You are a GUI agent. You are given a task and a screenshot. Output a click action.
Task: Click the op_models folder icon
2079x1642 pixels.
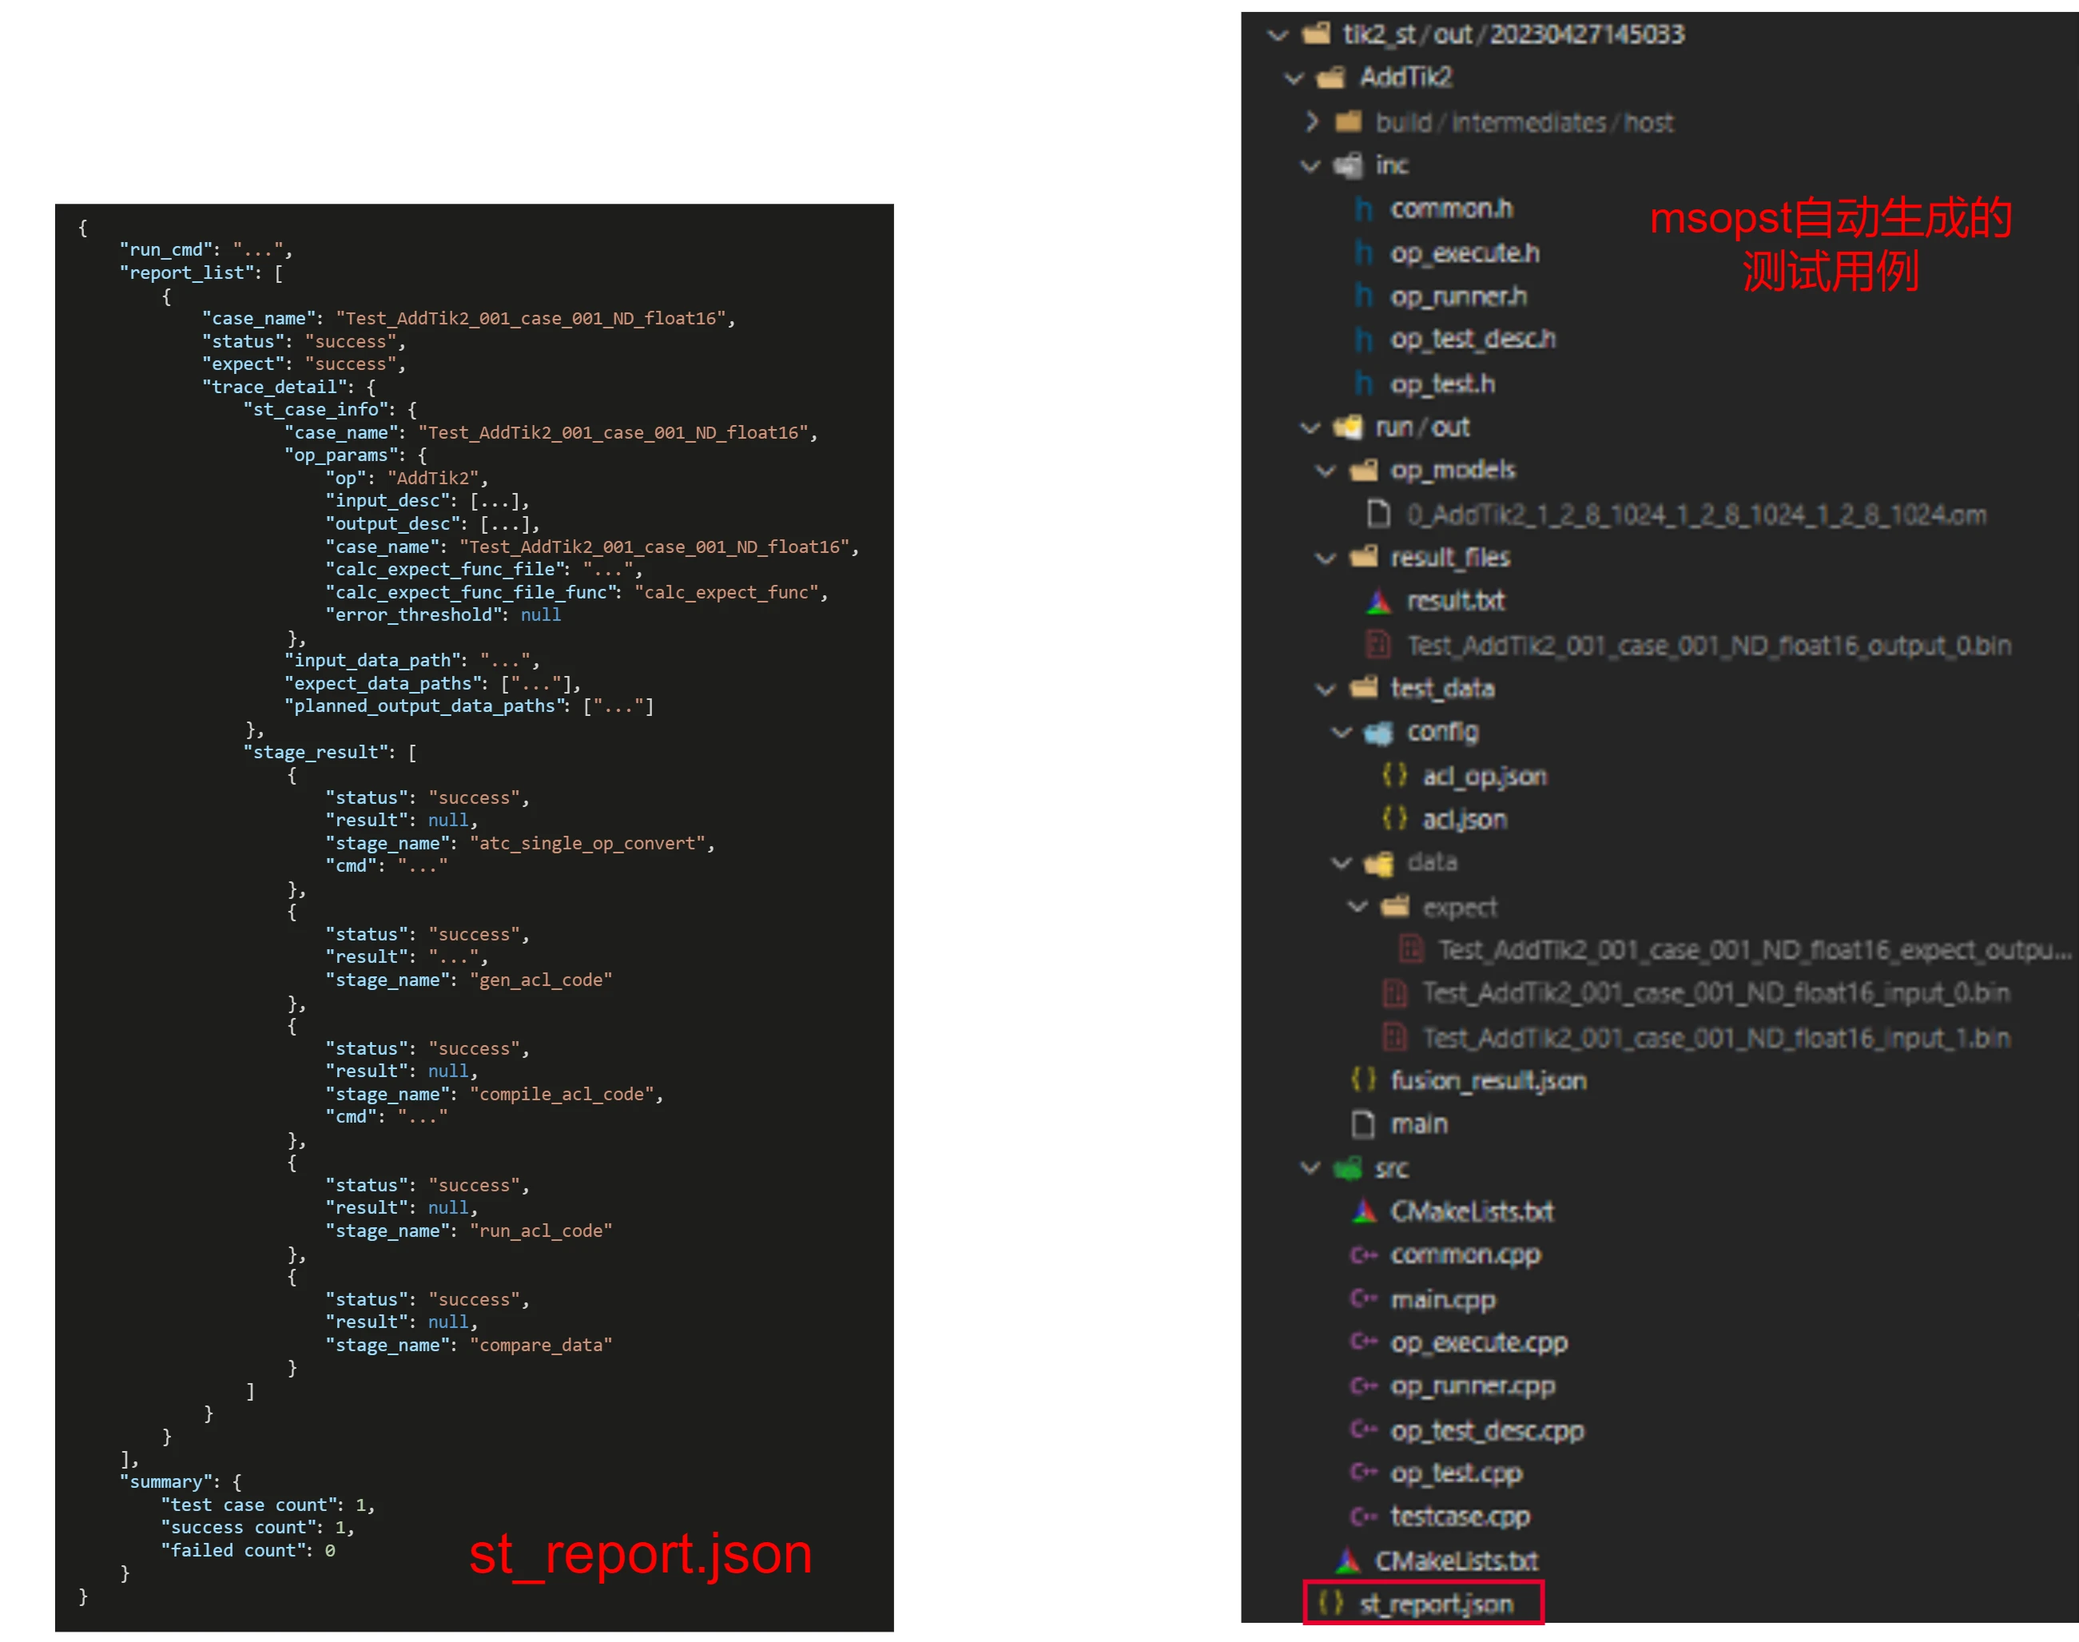(x=1363, y=470)
